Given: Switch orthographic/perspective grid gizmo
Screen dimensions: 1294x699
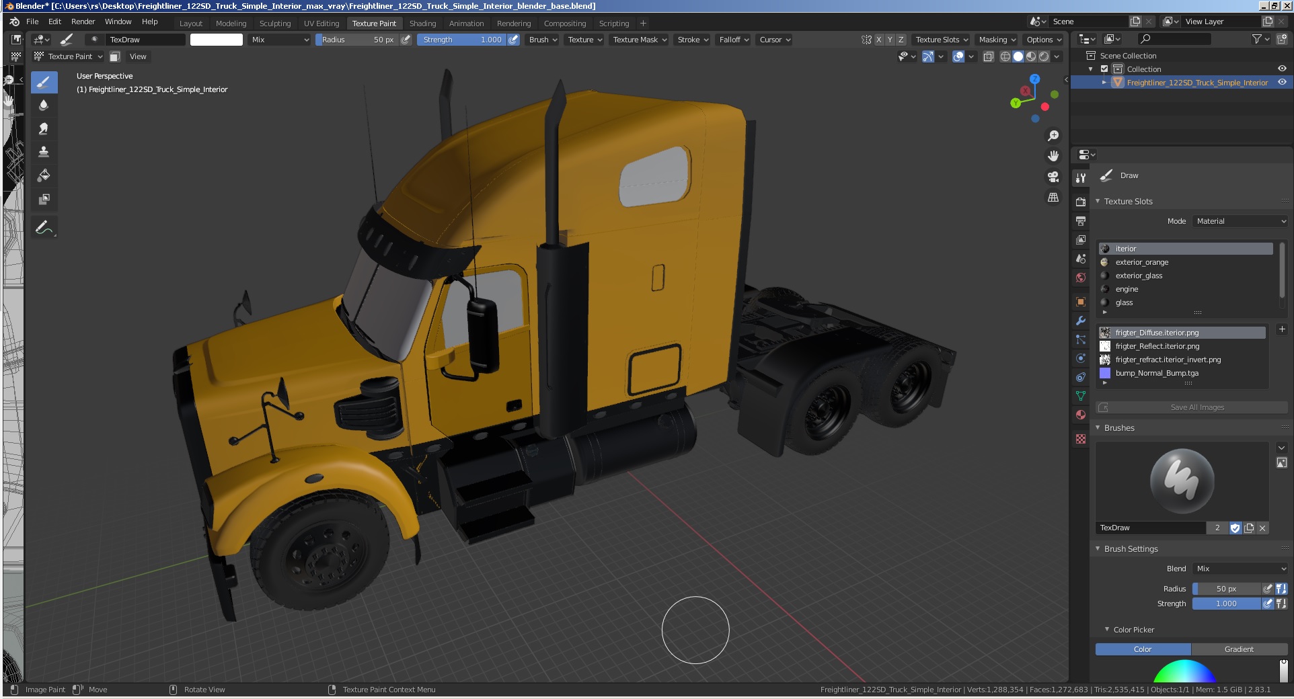Looking at the screenshot, I should point(1053,198).
